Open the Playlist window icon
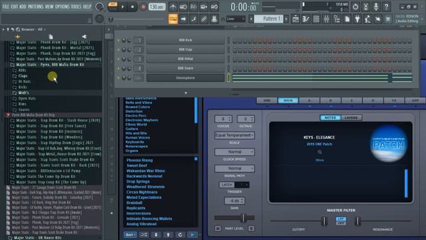The width and height of the screenshot is (426, 240). tap(296, 19)
